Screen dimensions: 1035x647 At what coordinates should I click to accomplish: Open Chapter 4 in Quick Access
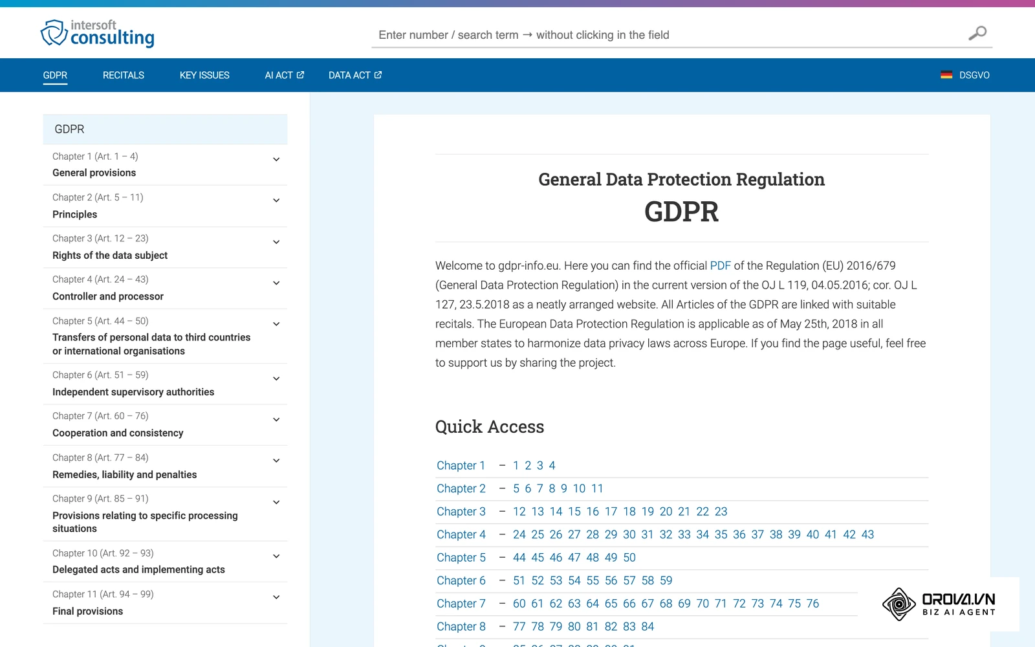pyautogui.click(x=461, y=534)
